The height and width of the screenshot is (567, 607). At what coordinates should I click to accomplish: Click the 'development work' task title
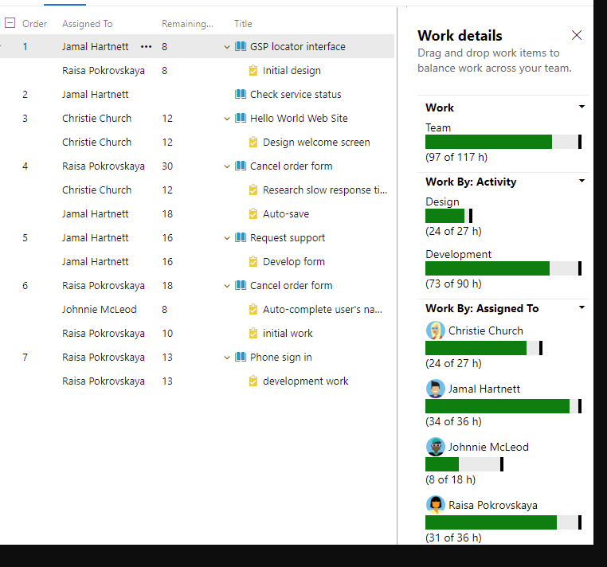click(305, 381)
